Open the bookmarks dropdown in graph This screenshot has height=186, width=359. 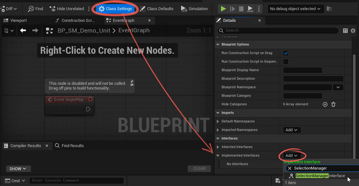9,31
